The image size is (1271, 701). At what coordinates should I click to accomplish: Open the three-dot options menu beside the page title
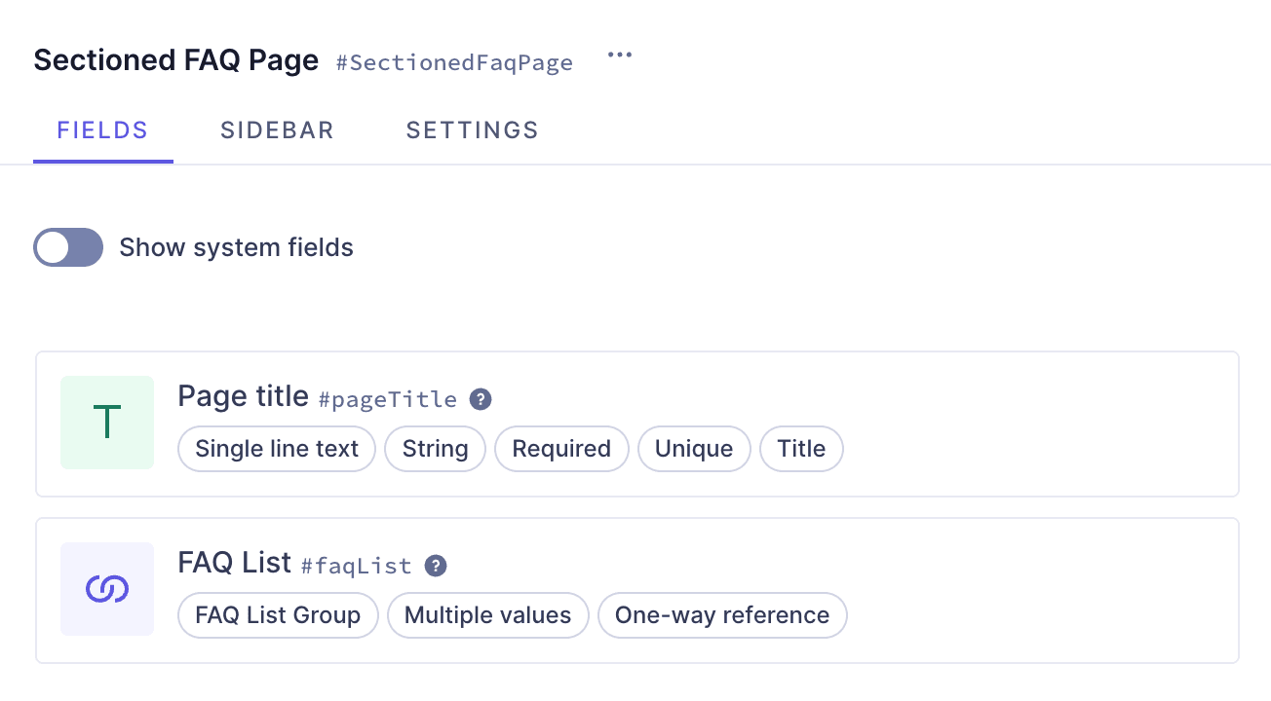click(x=620, y=55)
